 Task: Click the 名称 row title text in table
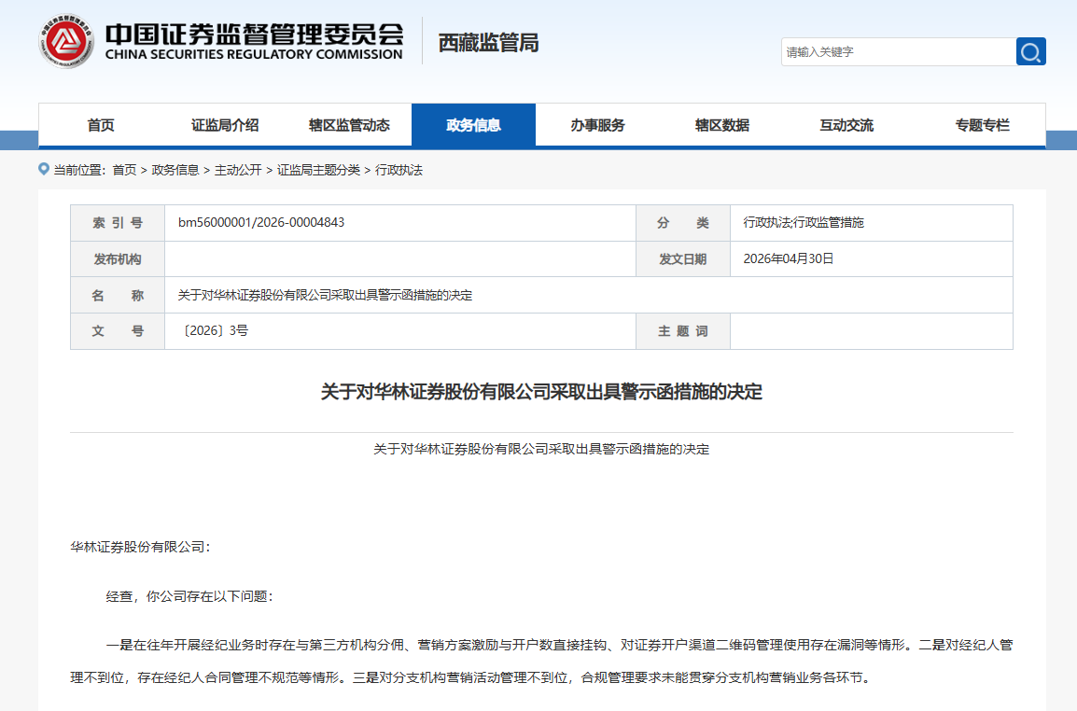pyautogui.click(x=325, y=295)
